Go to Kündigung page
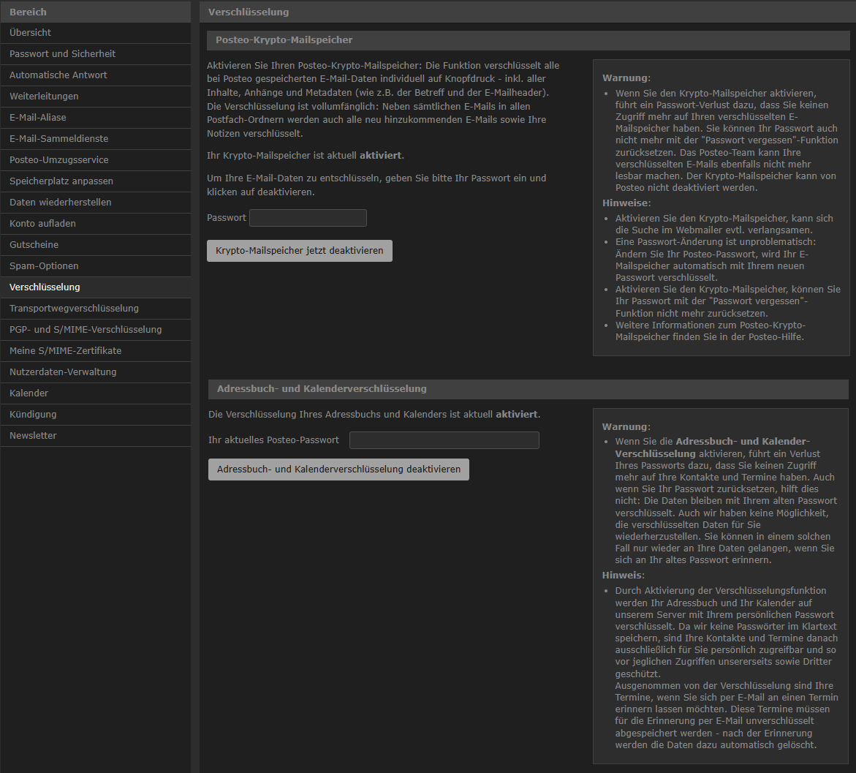 click(x=96, y=415)
